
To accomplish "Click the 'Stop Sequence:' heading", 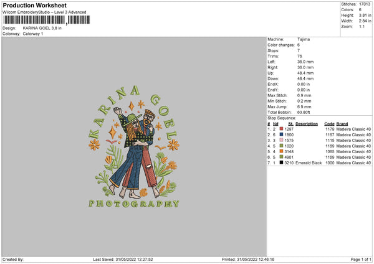I will coord(282,118).
